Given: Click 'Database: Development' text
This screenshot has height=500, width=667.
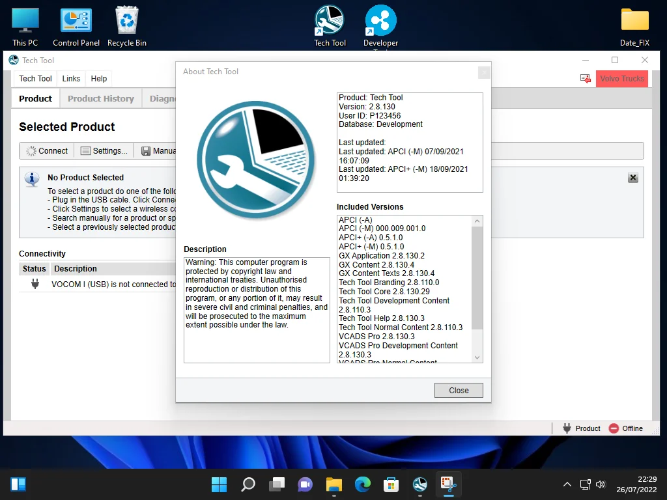Looking at the screenshot, I should point(380,124).
